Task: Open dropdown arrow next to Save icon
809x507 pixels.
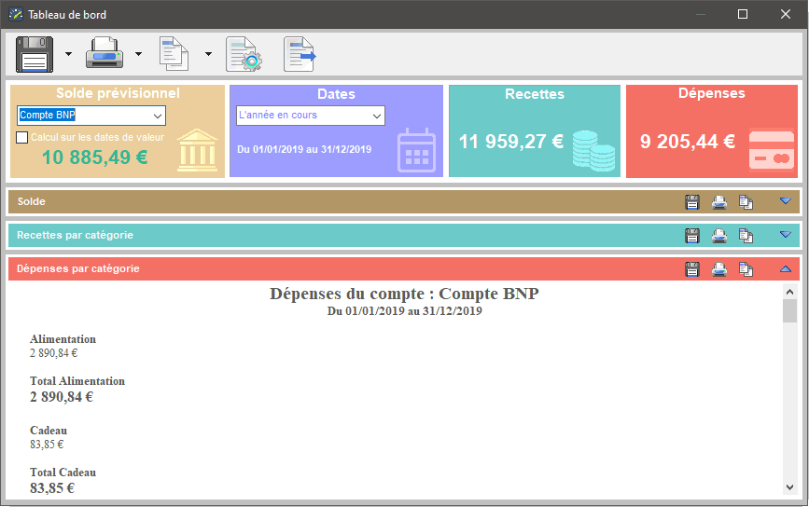Action: click(68, 54)
